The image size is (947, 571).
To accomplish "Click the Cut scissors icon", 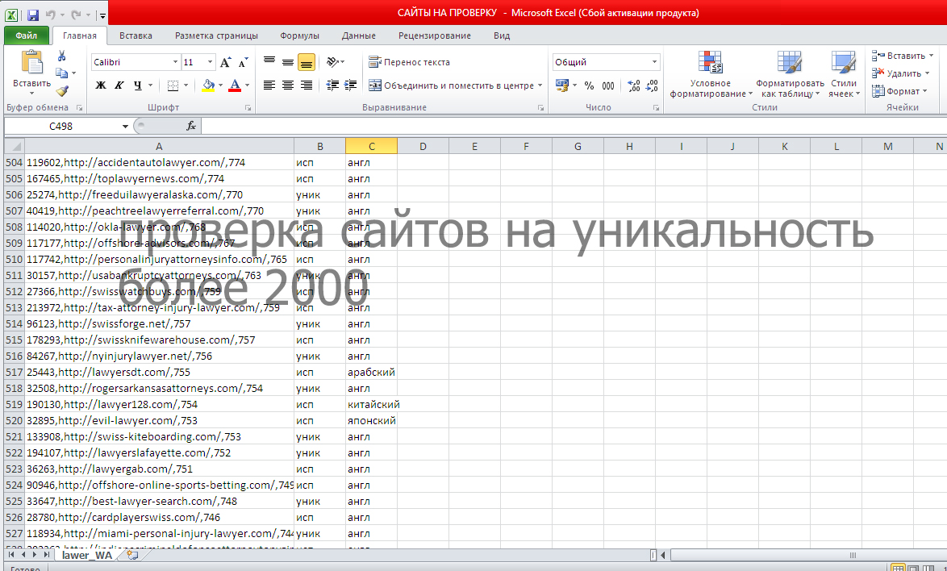I will pyautogui.click(x=61, y=56).
